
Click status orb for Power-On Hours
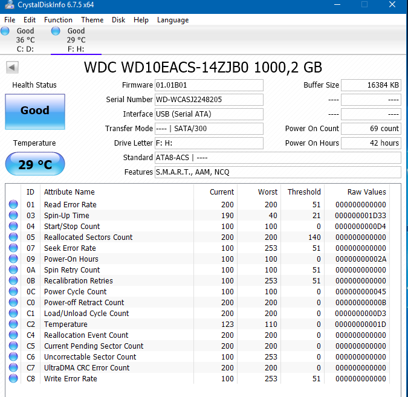(13, 259)
